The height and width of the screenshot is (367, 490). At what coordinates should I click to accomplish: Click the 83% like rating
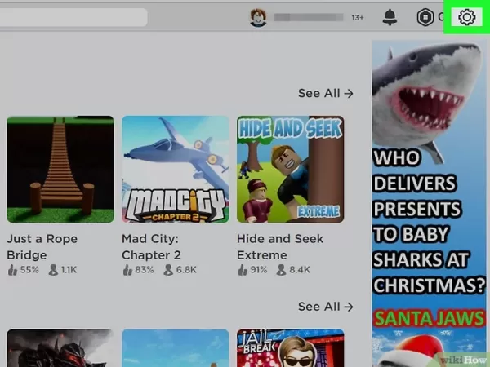[x=138, y=270]
